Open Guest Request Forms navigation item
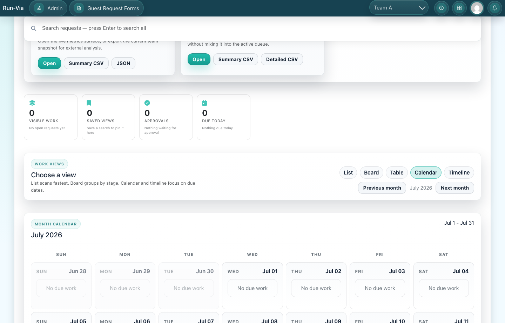 coord(107,8)
